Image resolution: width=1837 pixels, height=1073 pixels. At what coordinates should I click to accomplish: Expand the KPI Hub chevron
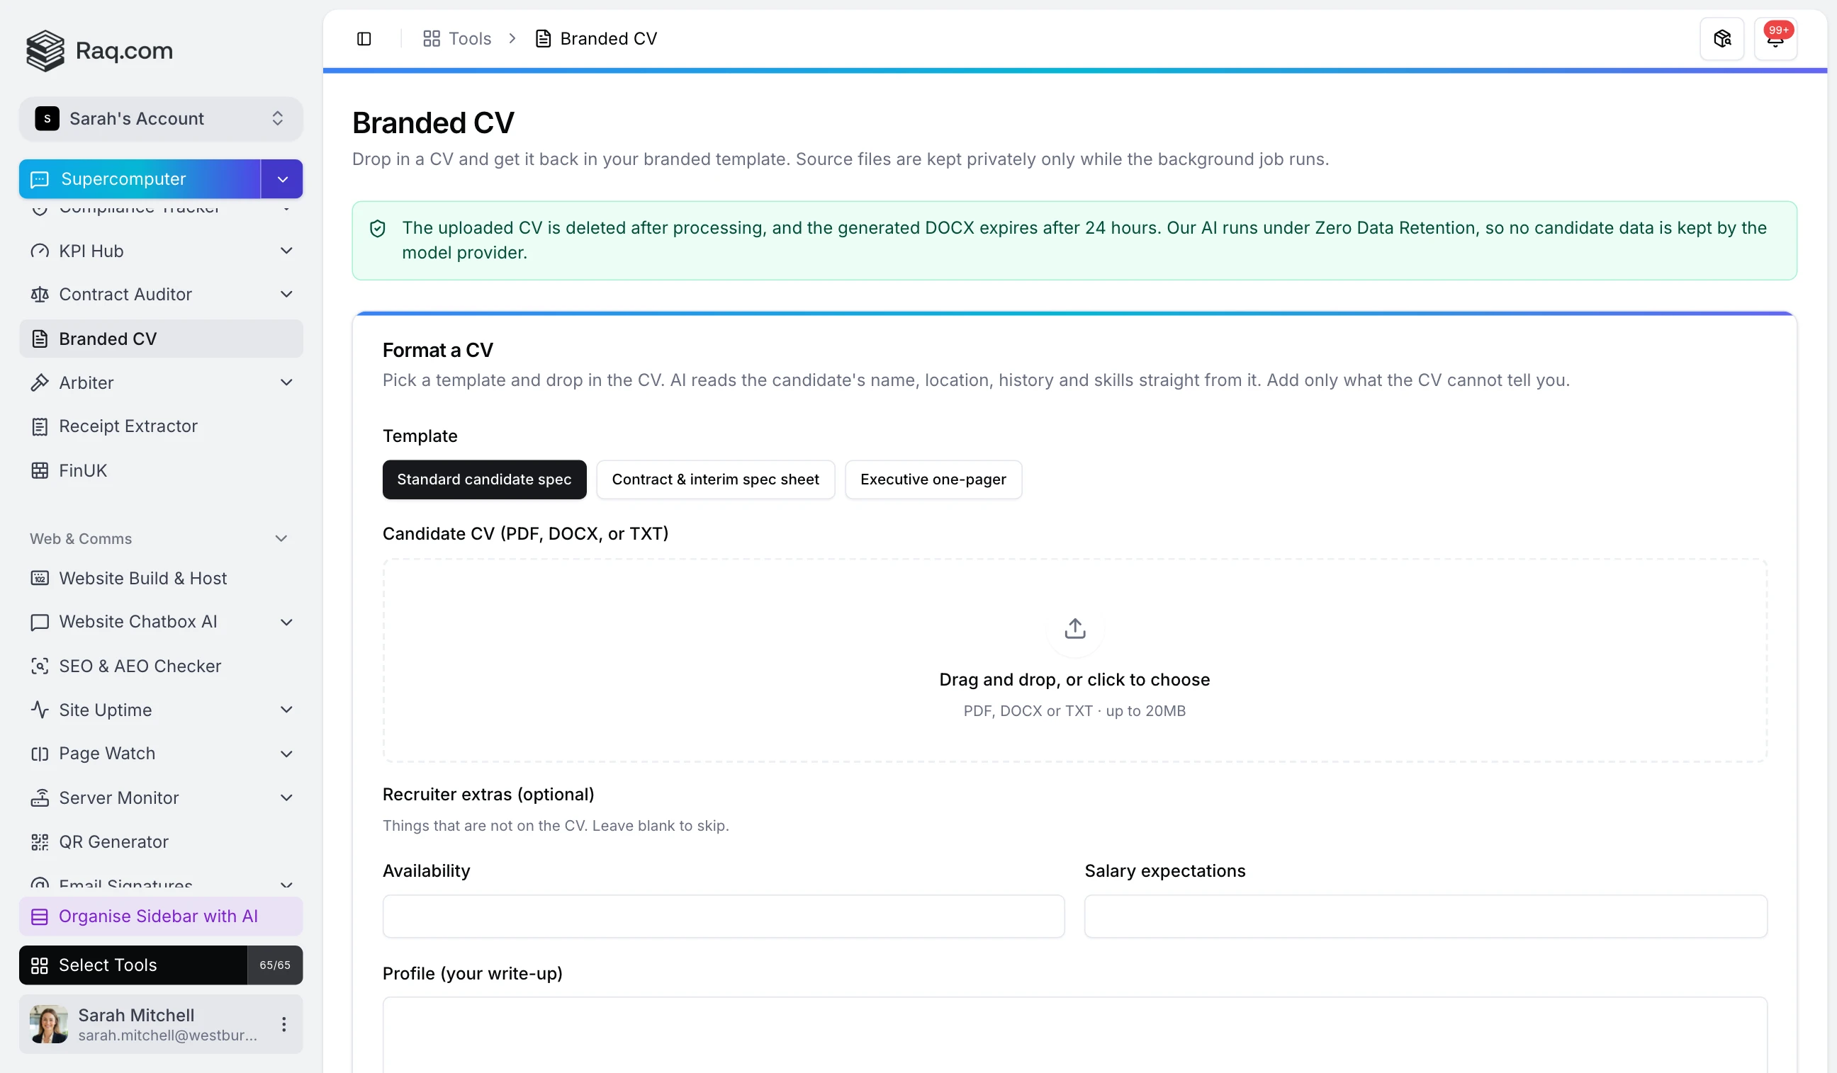point(286,251)
